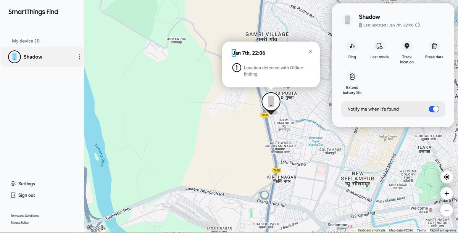The image size is (458, 233).
Task: Click 'Overhead Tank' map label
Action: 316,140
